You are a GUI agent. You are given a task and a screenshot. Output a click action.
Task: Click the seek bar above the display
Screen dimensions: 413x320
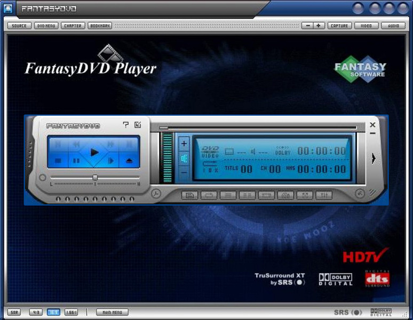[x=258, y=128]
